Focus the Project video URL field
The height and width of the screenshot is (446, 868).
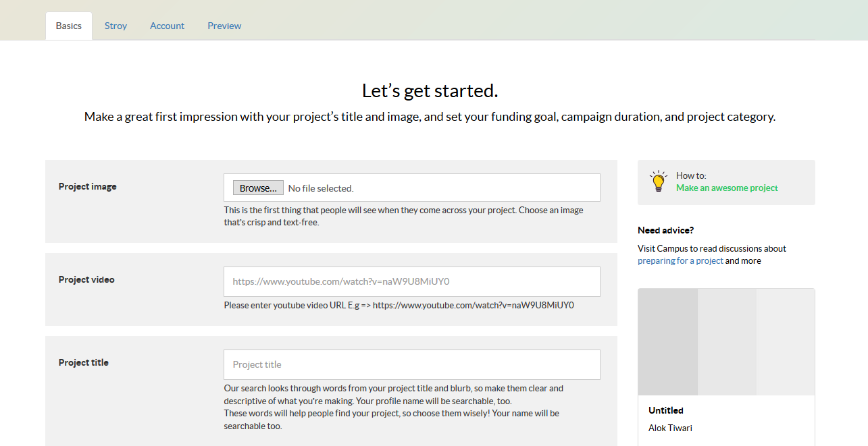(412, 281)
